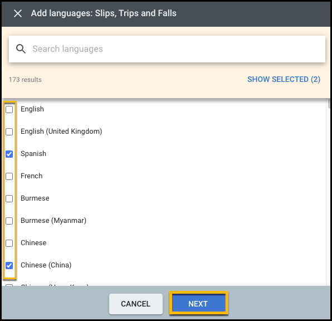The image size is (332, 321).
Task: Click the 'Spanish' language label
Action: (x=33, y=154)
